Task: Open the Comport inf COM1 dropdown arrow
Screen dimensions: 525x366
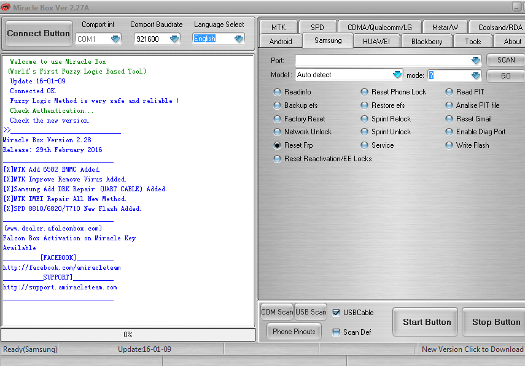Action: click(115, 39)
